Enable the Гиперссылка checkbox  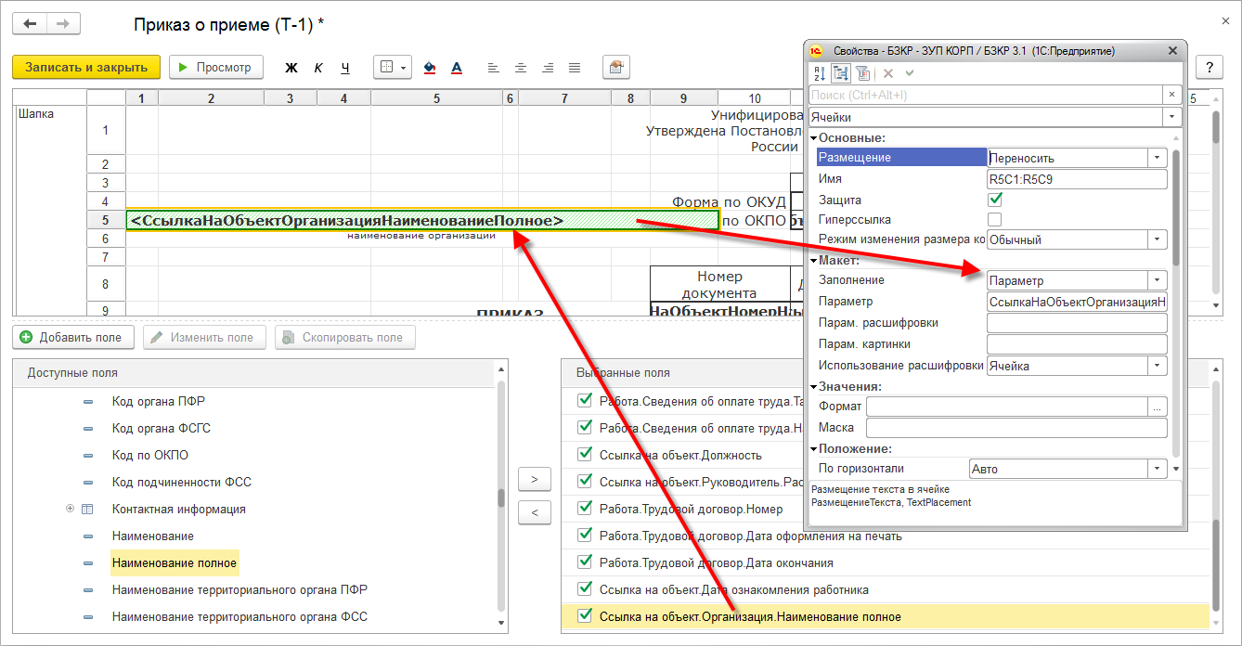click(x=995, y=219)
